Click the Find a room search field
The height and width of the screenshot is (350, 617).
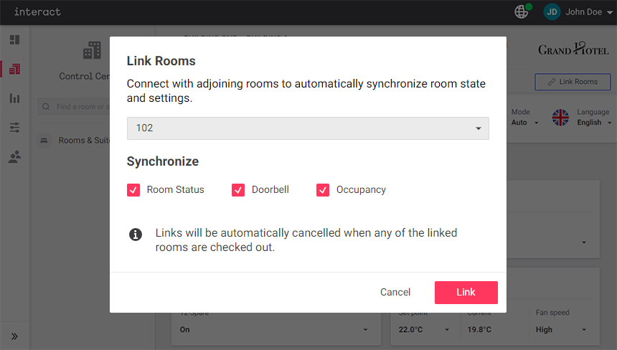tap(80, 107)
